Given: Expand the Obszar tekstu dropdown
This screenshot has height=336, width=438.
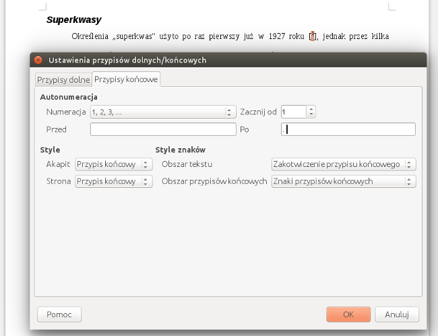Looking at the screenshot, I should (x=343, y=164).
